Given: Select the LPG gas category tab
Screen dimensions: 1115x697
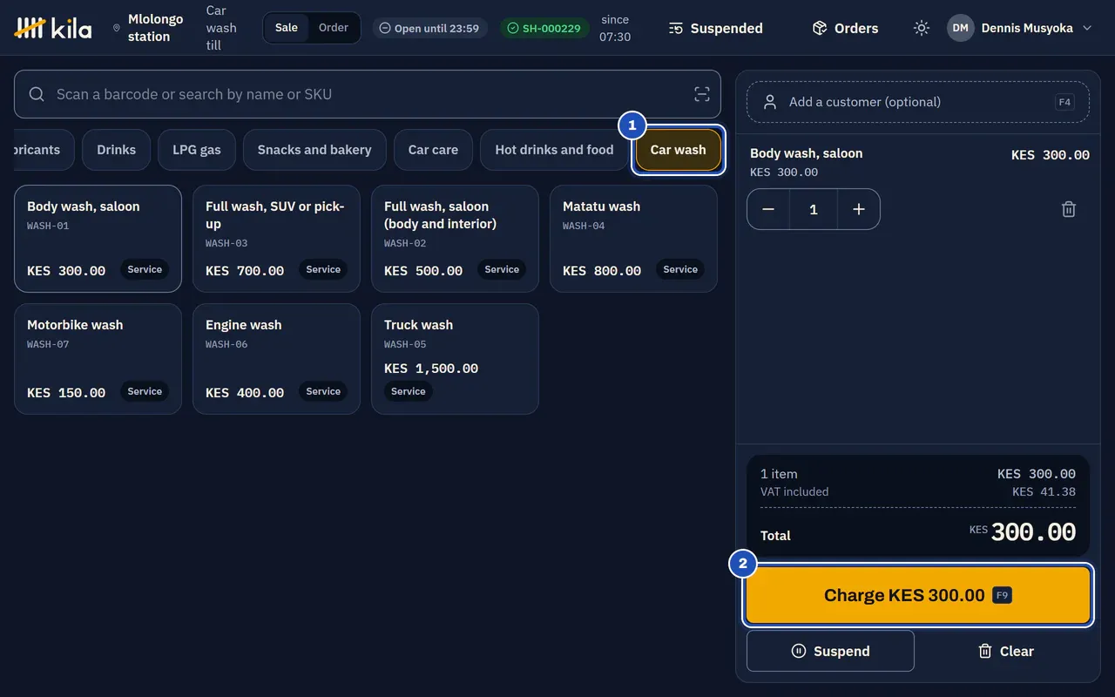Looking at the screenshot, I should coord(197,150).
